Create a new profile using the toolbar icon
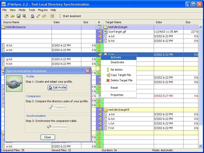The height and width of the screenshot is (153, 204). tap(6, 16)
